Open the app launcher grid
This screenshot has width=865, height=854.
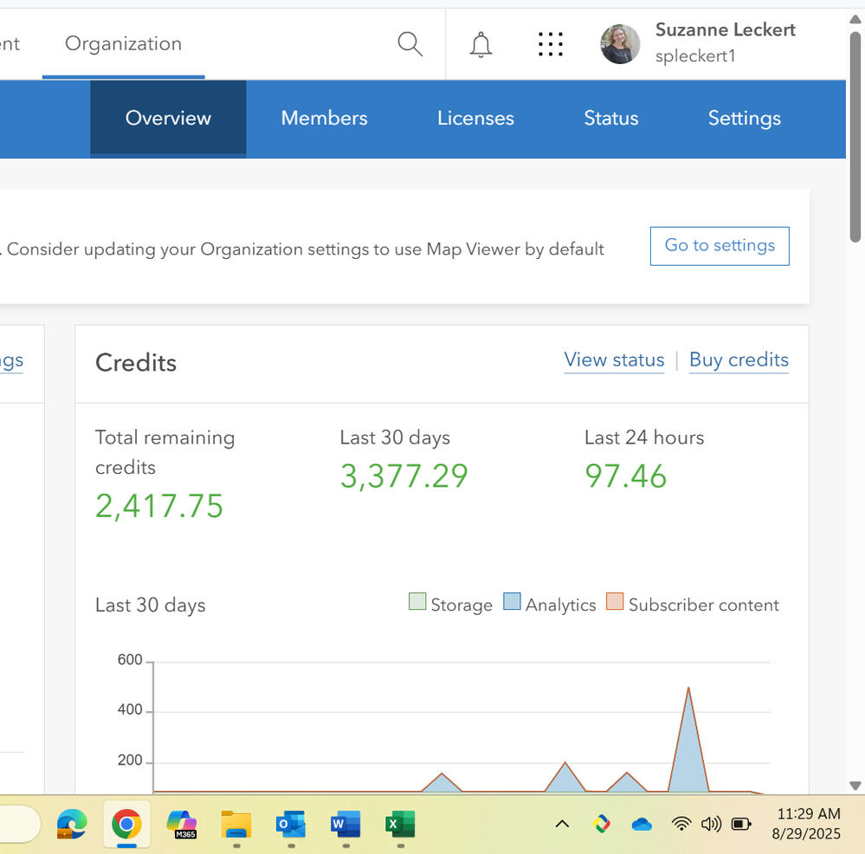point(551,43)
